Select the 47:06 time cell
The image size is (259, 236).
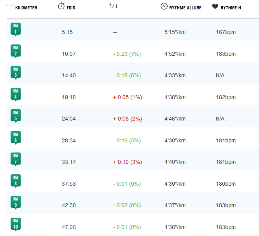point(69,227)
